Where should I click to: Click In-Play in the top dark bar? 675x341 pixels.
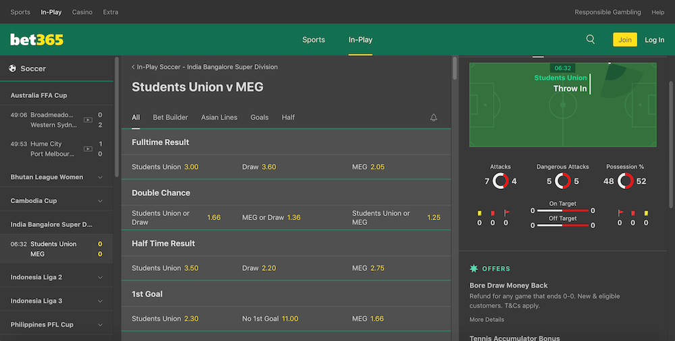tap(51, 12)
